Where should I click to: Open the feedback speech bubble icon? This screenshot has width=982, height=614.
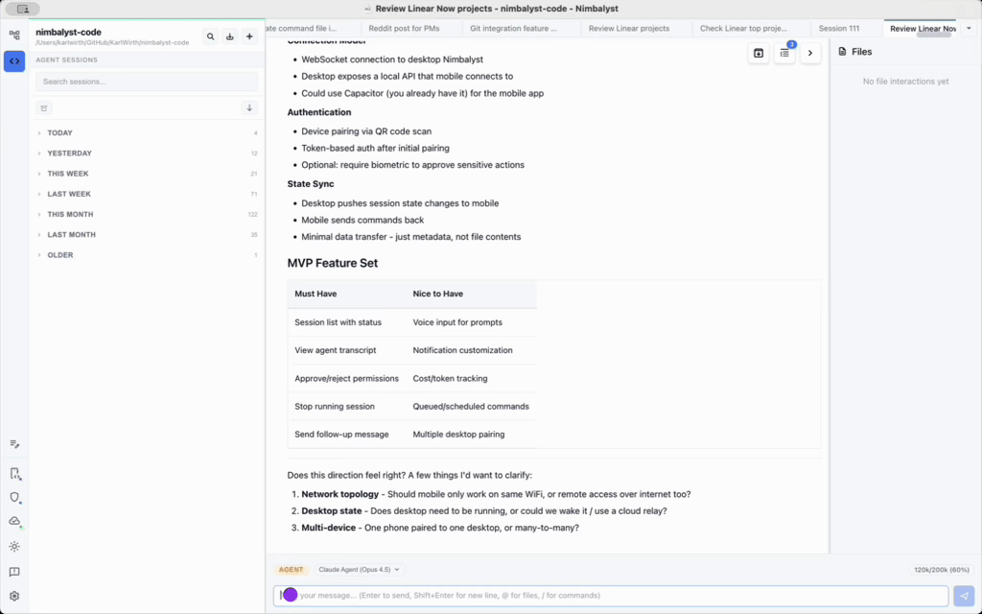coord(14,572)
